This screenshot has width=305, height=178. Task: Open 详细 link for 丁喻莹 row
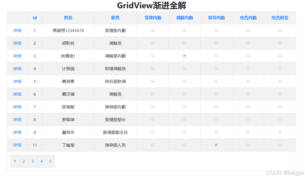coord(17,145)
